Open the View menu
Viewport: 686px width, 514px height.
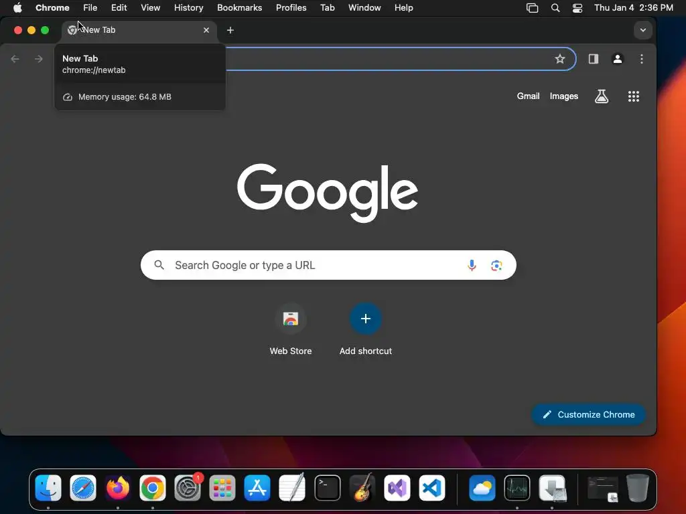151,8
